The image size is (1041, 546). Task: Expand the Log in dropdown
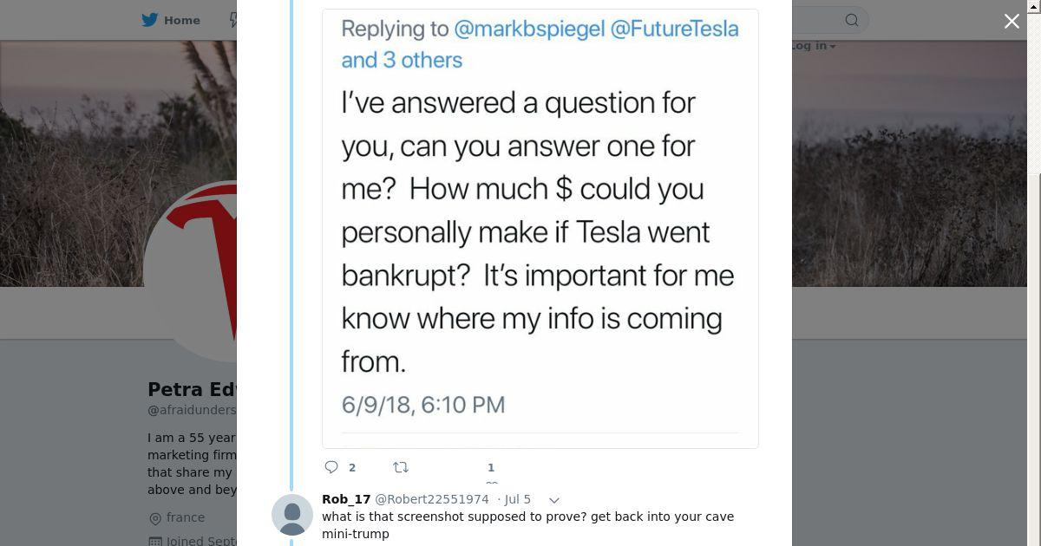[814, 46]
